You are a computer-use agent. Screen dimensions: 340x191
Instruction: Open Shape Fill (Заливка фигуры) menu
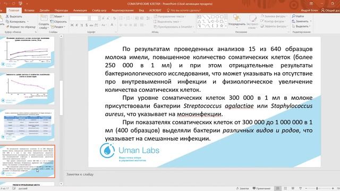point(274,16)
